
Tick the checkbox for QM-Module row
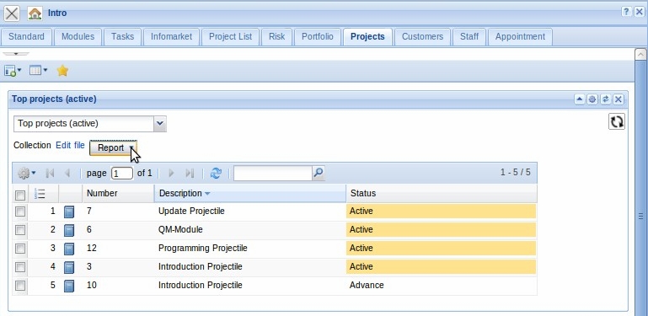pos(20,230)
